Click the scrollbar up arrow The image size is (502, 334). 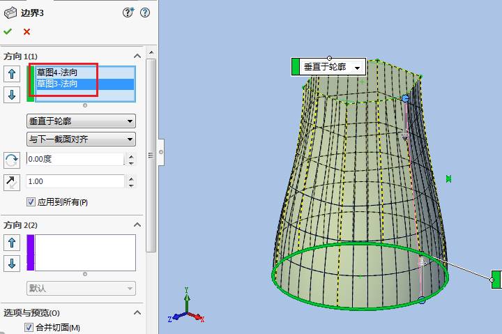click(x=151, y=52)
